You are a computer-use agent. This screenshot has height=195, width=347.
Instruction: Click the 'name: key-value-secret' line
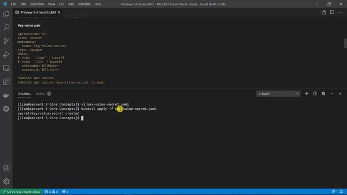point(44,45)
